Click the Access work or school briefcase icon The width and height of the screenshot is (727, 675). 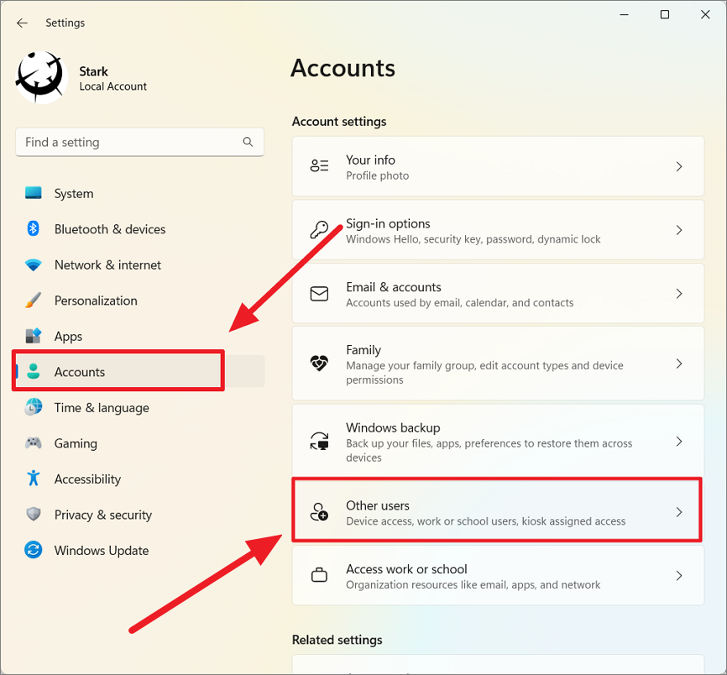pos(319,575)
